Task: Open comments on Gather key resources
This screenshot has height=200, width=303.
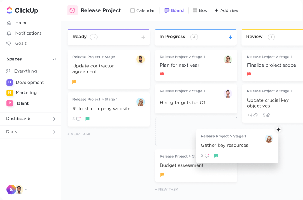Action: [205, 156]
